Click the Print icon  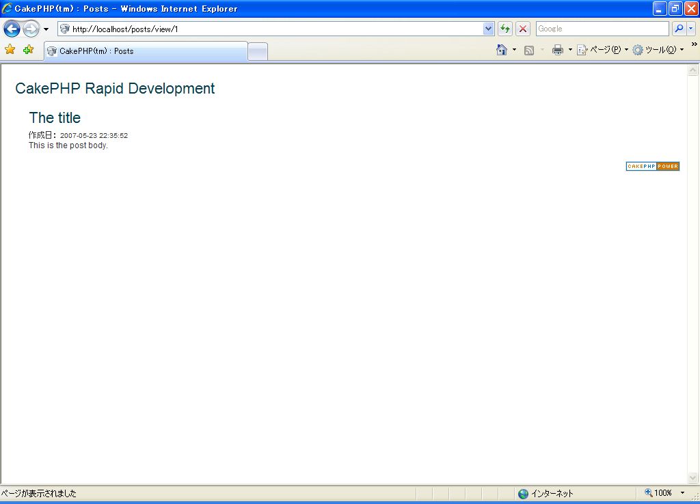tap(558, 50)
